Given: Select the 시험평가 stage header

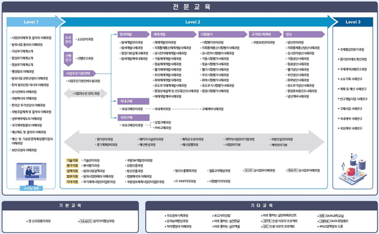Looking at the screenshot, I should tap(222, 35).
